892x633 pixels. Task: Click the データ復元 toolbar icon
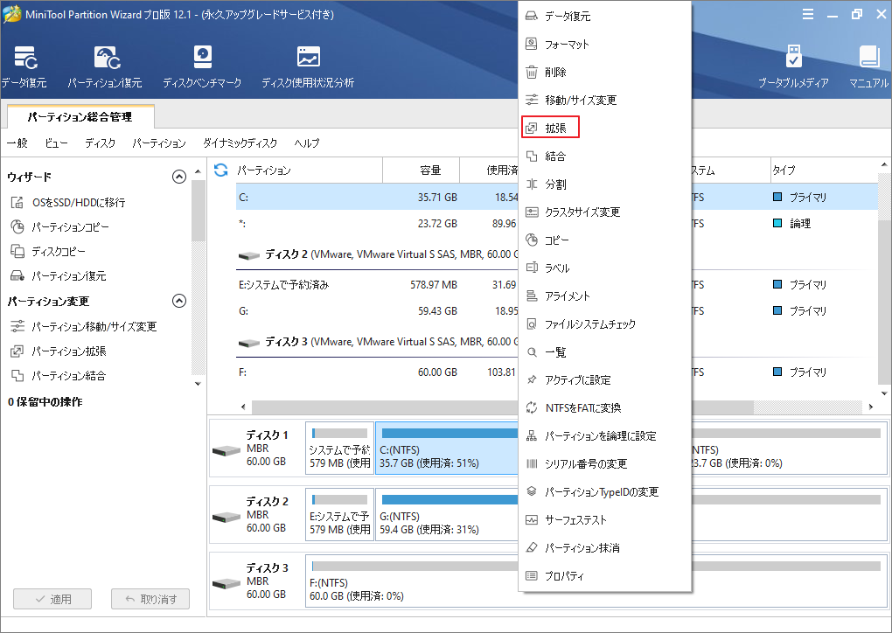(23, 59)
